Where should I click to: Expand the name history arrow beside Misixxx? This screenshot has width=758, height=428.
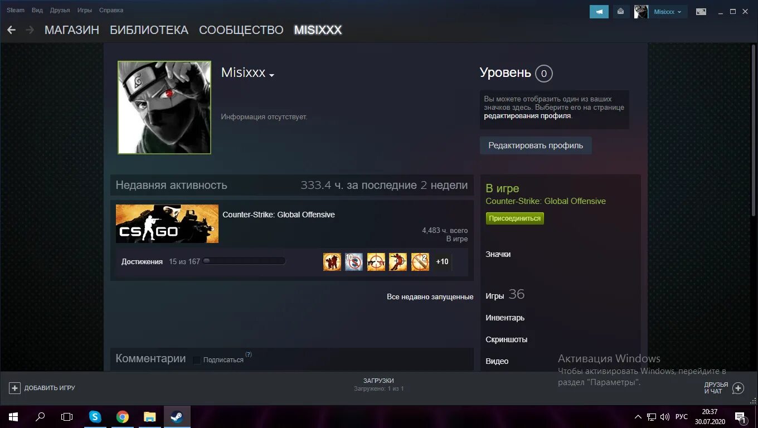271,75
